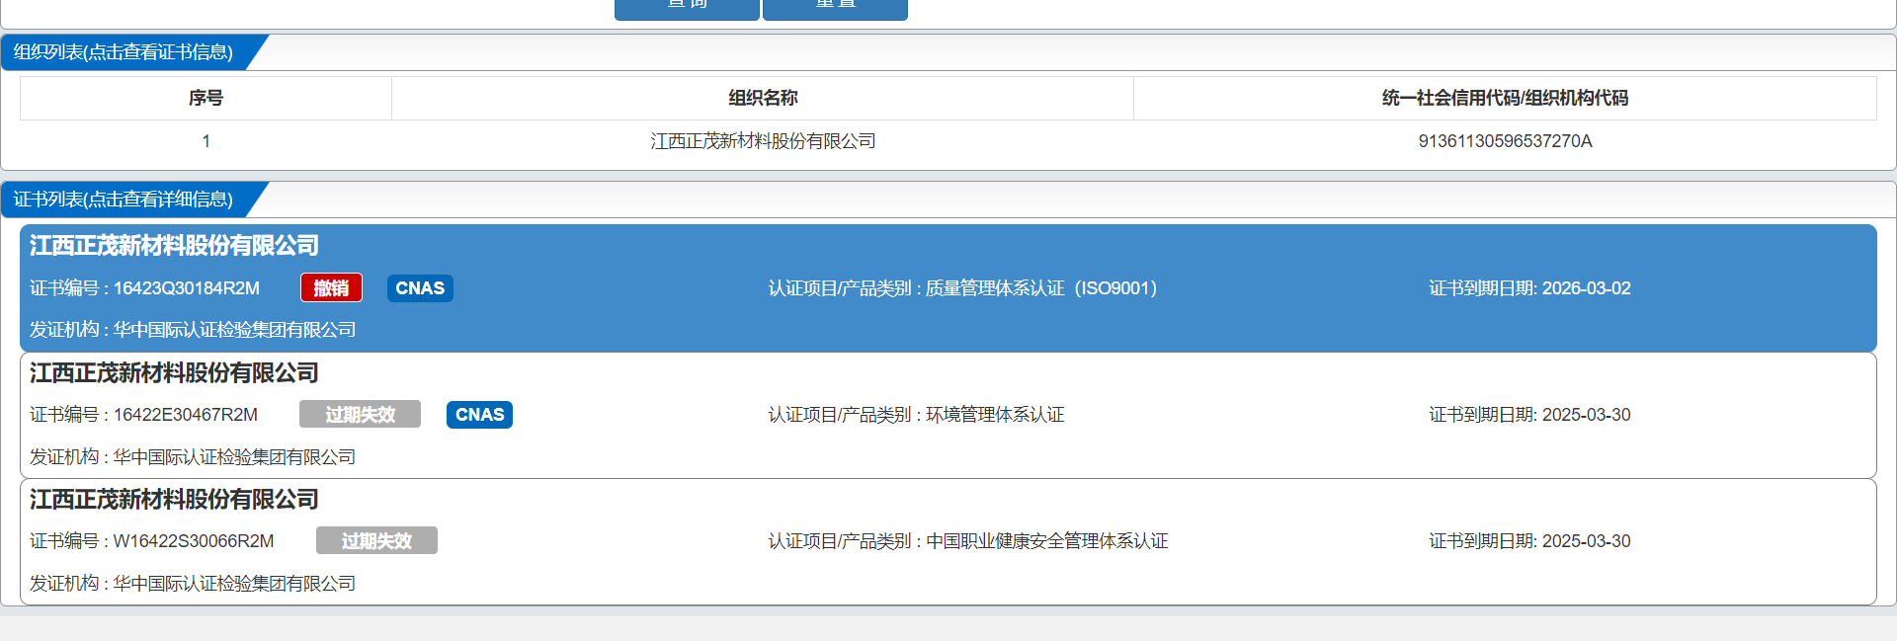
Task: Click the 组织列表(点击查看证书信息) section header
Action: coord(124,52)
